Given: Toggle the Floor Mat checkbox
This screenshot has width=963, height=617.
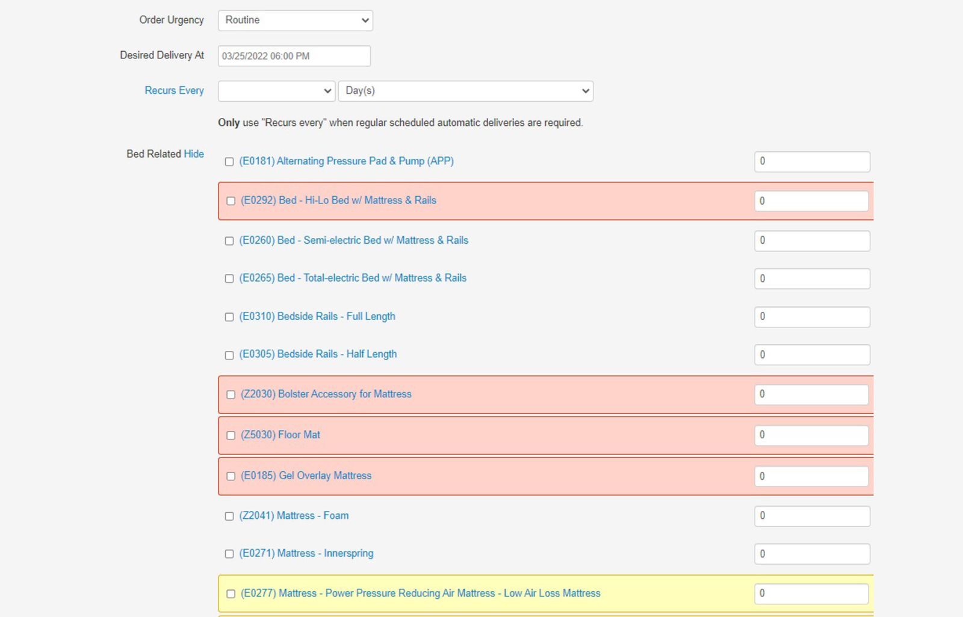Looking at the screenshot, I should point(231,435).
